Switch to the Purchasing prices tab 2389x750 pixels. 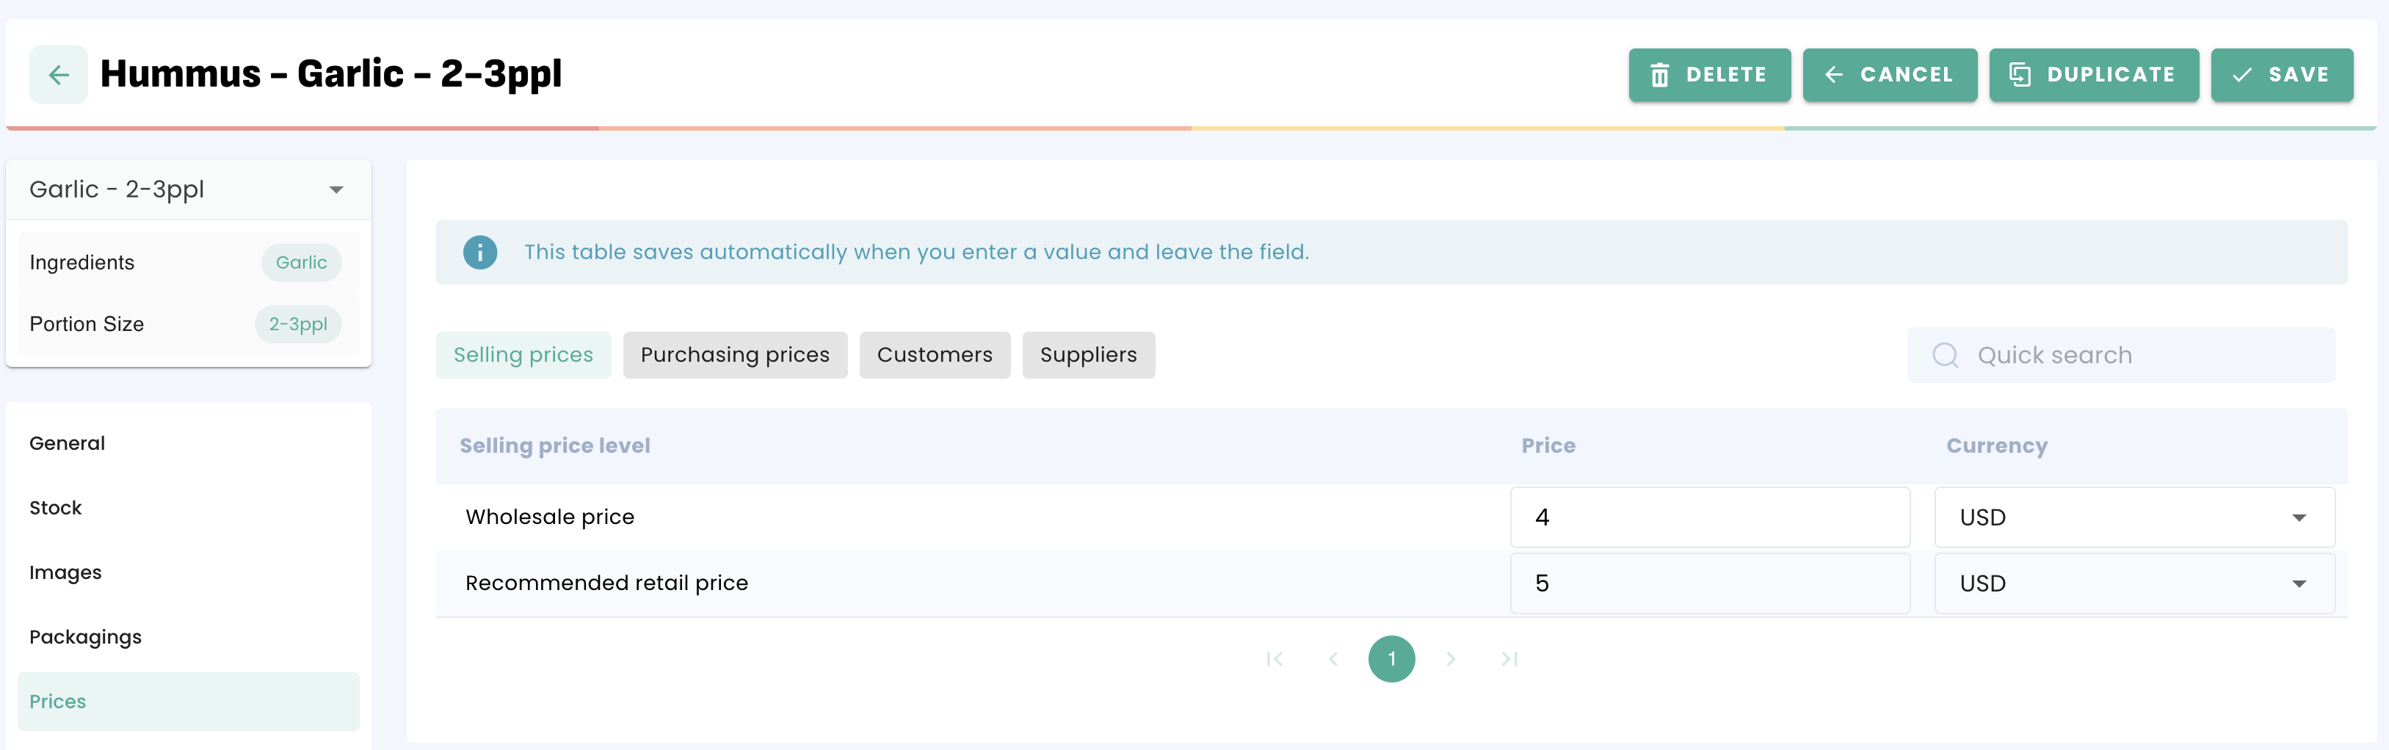tap(734, 355)
